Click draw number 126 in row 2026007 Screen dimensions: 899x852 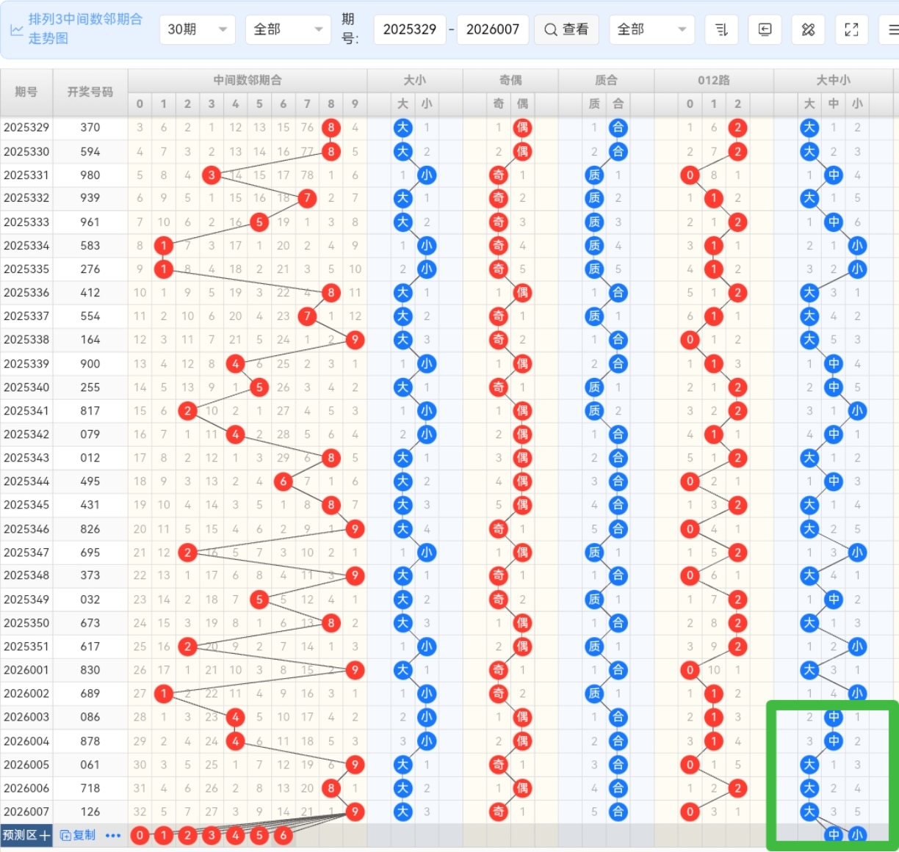[x=90, y=812]
